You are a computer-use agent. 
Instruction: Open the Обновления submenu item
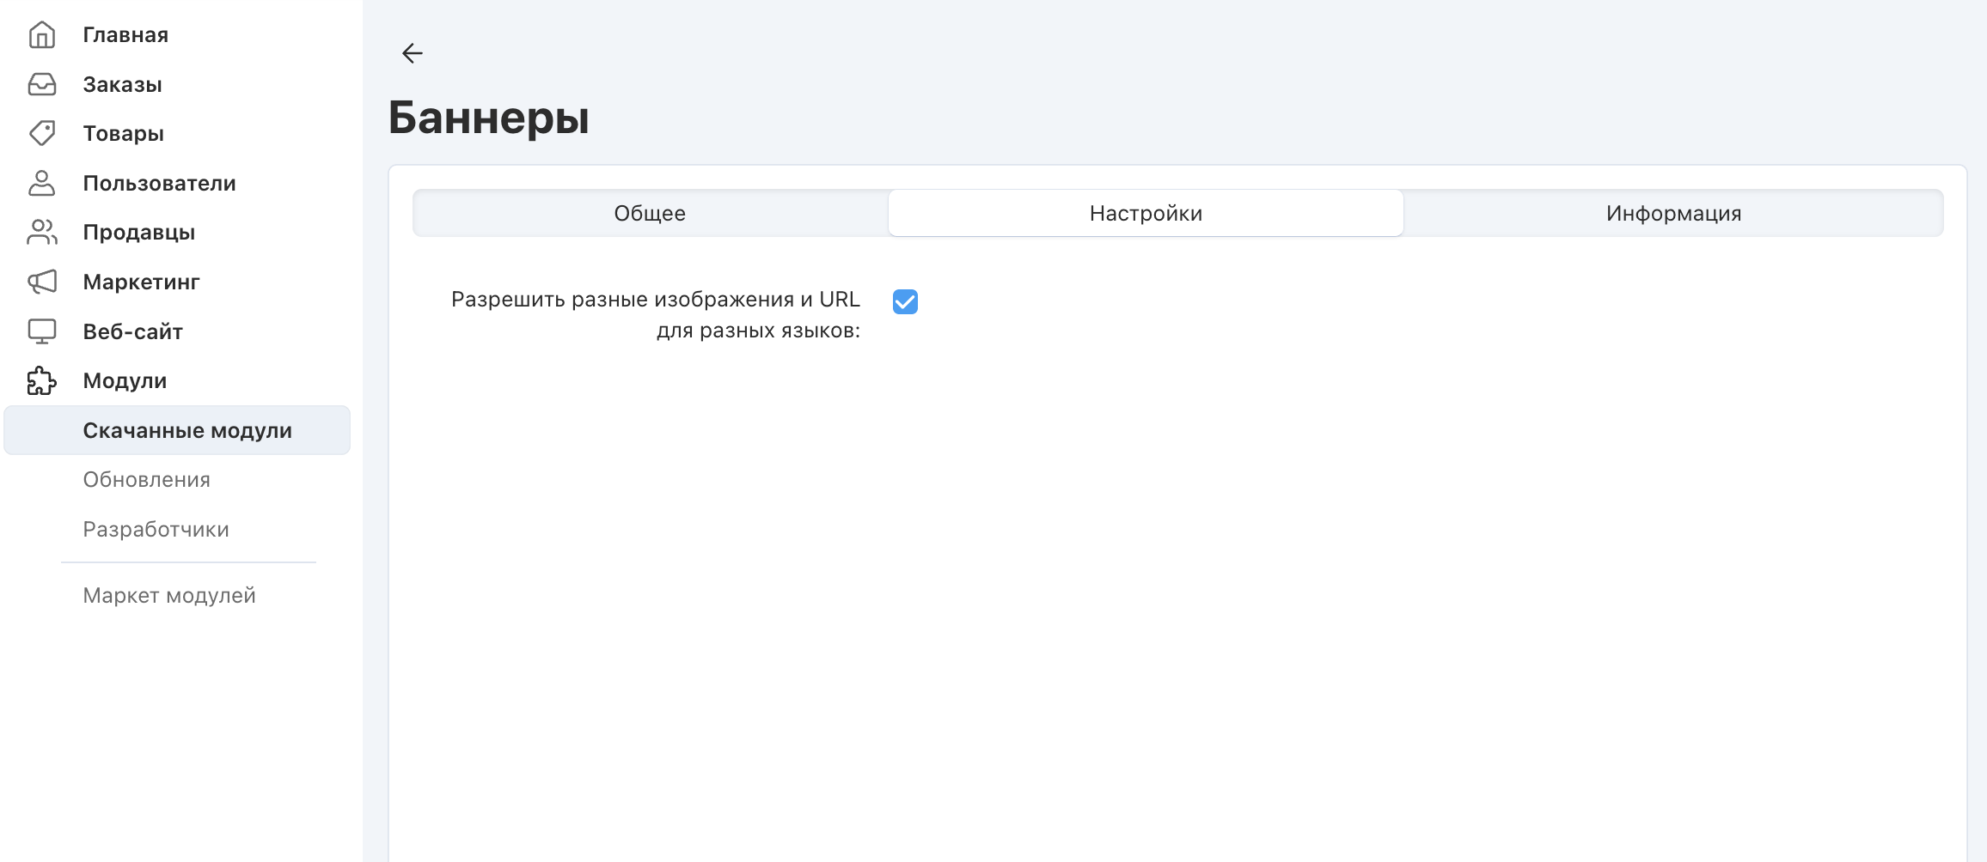146,480
